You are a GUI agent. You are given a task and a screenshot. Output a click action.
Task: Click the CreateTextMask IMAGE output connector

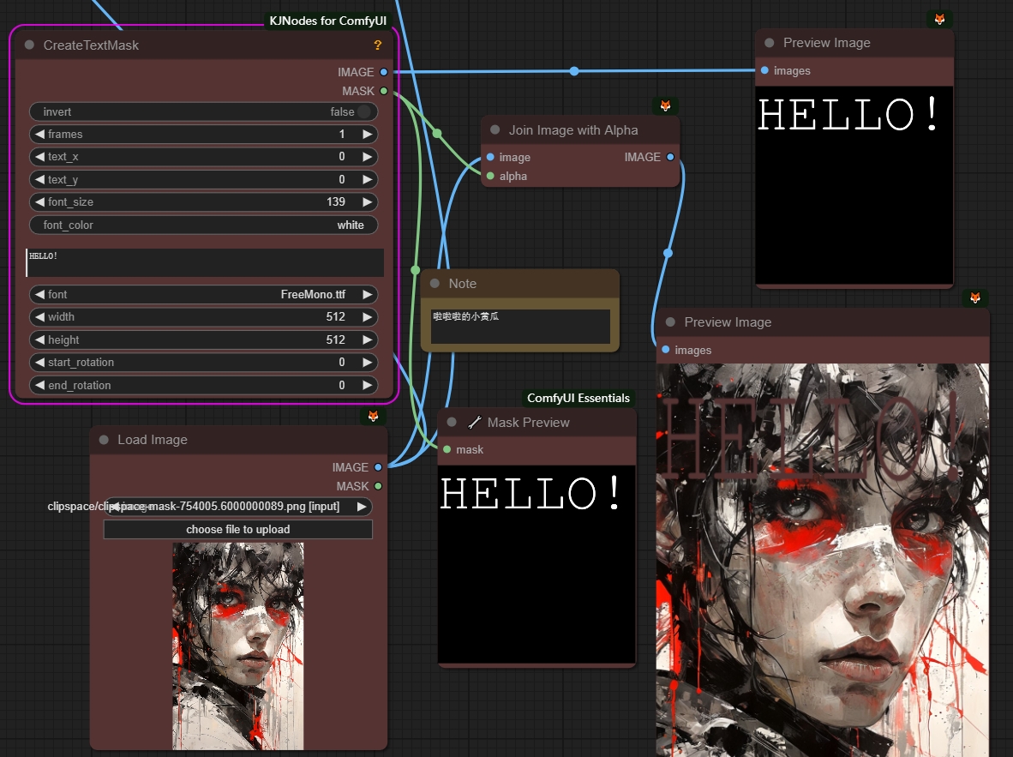pyautogui.click(x=383, y=72)
